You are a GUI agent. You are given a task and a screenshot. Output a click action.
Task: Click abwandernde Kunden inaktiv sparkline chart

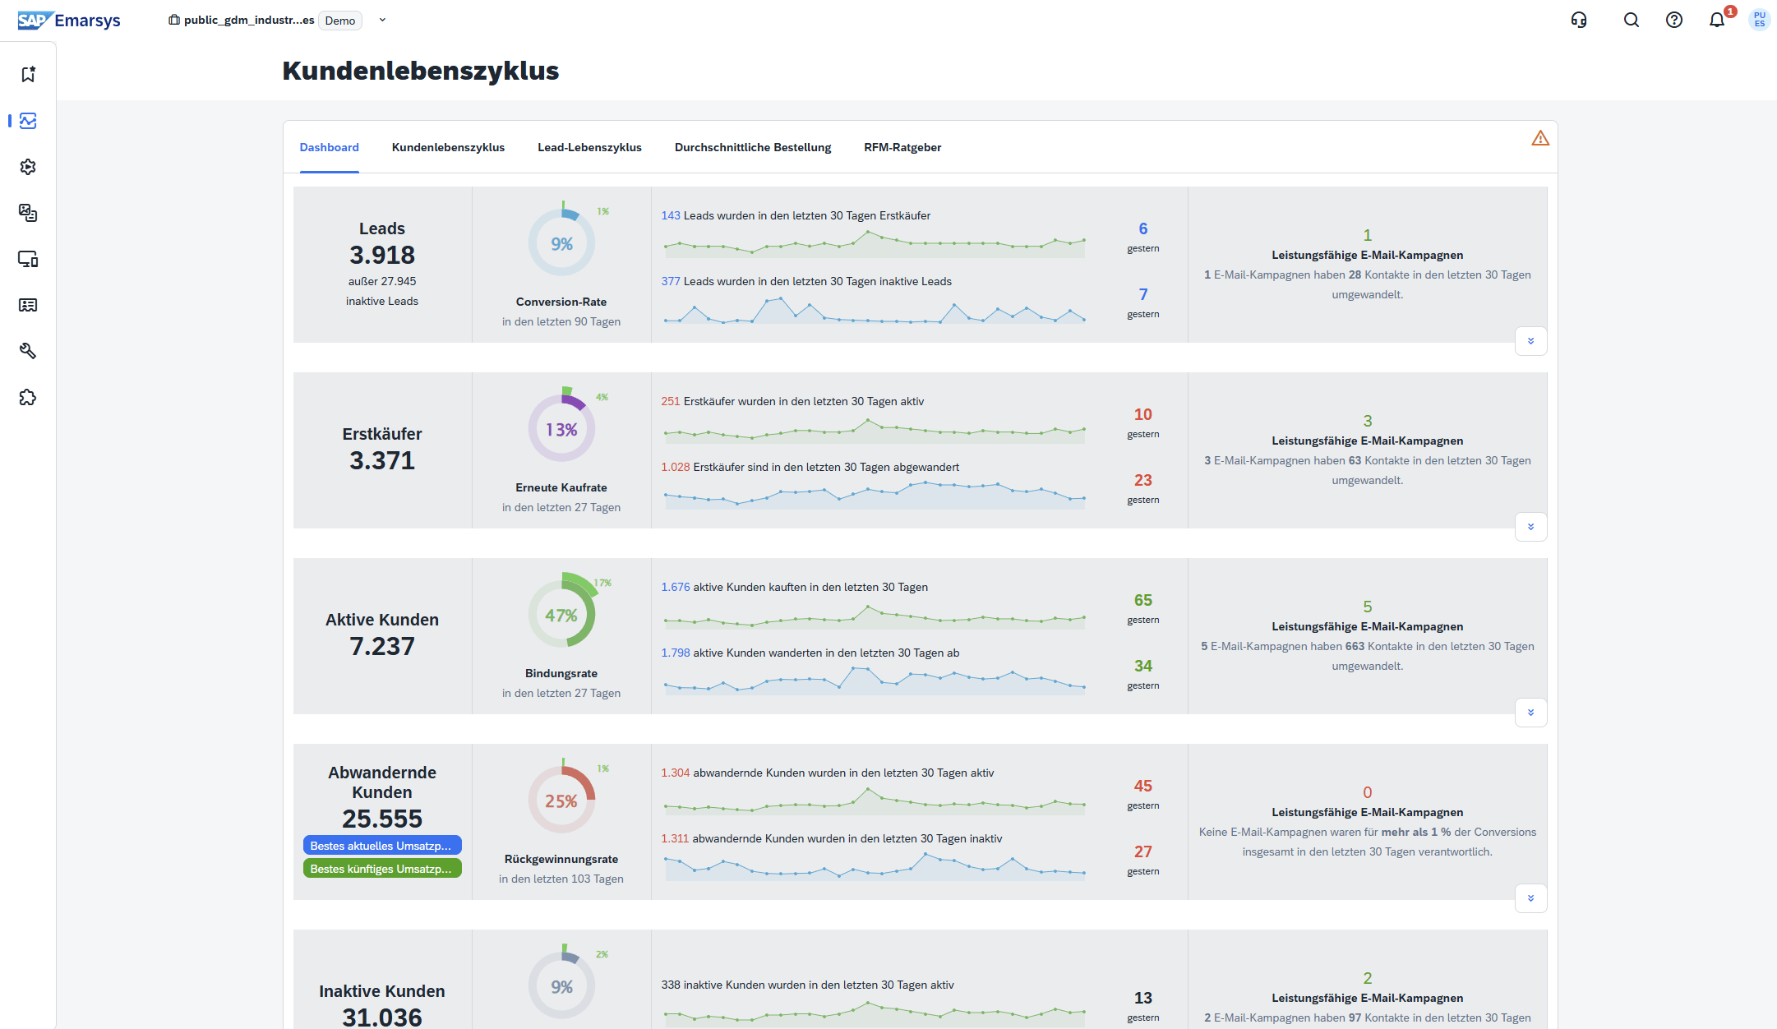point(875,867)
